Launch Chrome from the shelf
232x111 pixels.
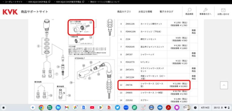coord(41,107)
